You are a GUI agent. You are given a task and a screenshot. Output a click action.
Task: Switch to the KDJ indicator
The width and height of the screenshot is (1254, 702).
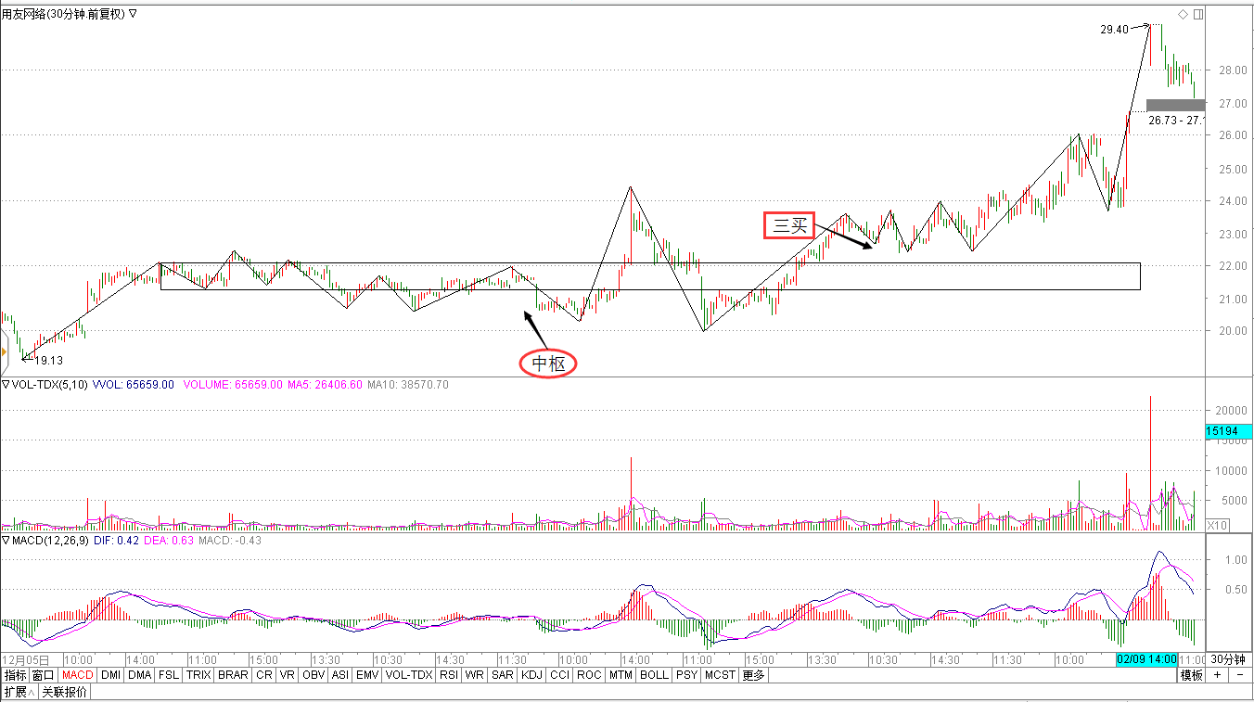[531, 675]
